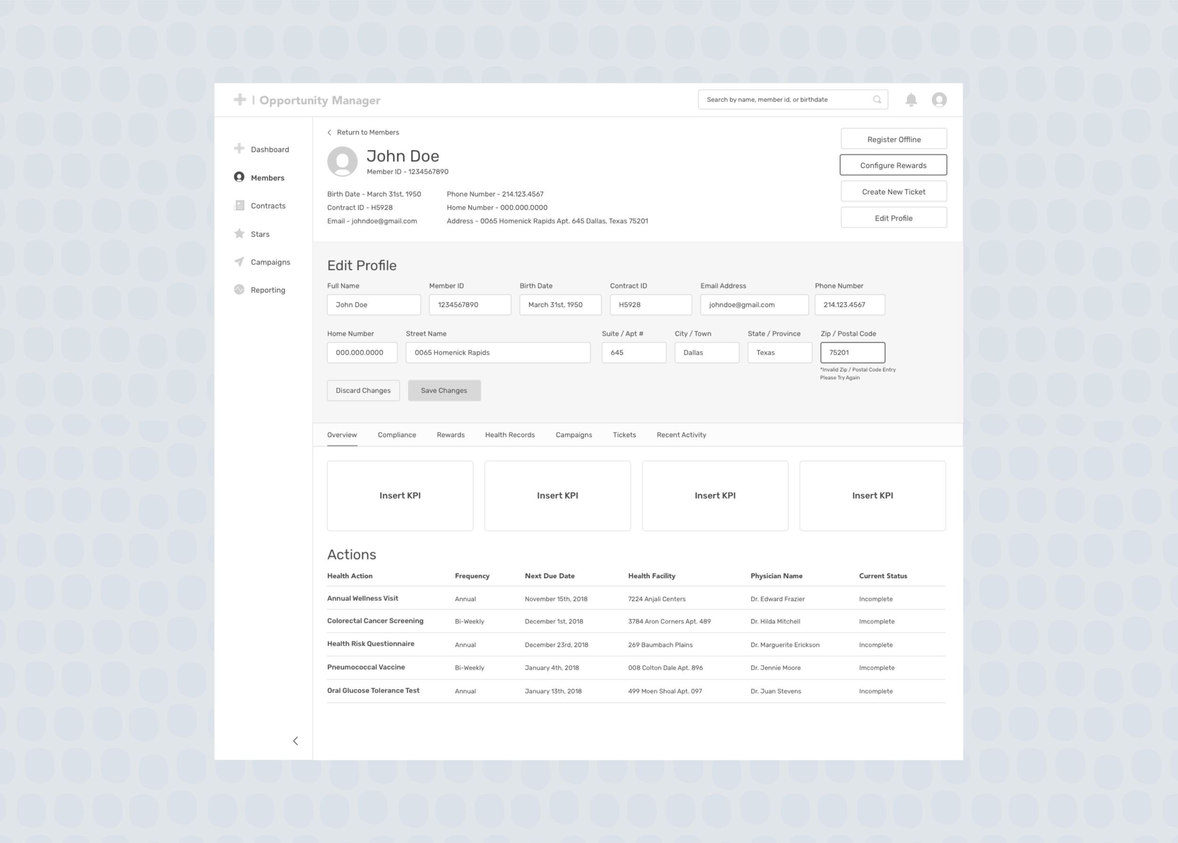Viewport: 1178px width, 843px height.
Task: Go to Dashboard in the sidebar
Action: [x=270, y=149]
